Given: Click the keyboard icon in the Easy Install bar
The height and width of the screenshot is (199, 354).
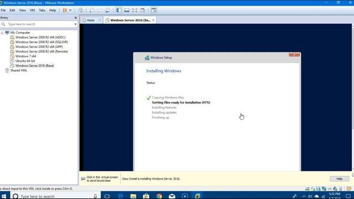Looking at the screenshot, I should point(83,179).
